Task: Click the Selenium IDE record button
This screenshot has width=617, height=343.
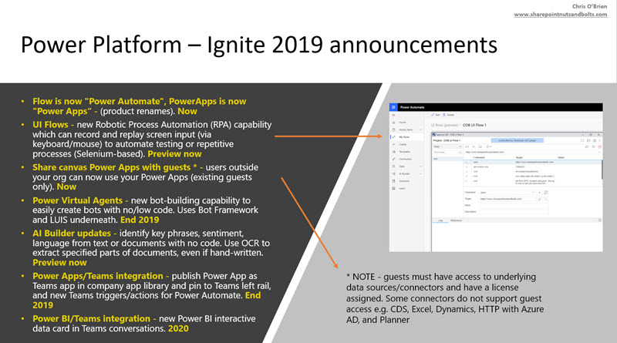Action: tap(600, 146)
